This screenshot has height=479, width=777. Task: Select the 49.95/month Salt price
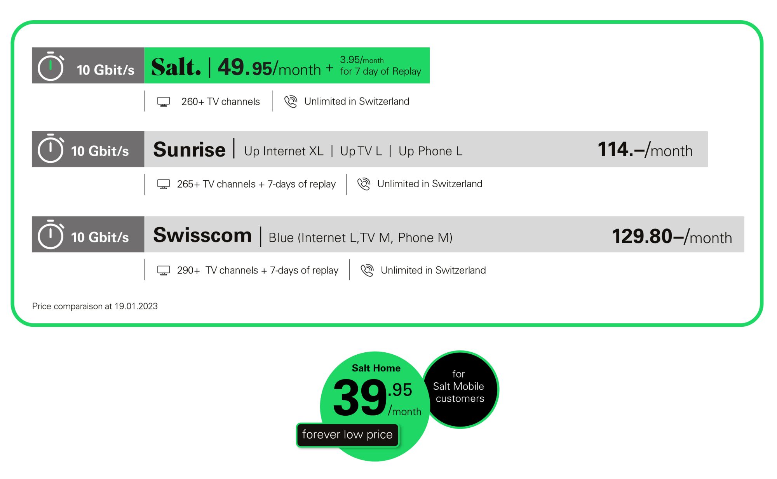269,67
